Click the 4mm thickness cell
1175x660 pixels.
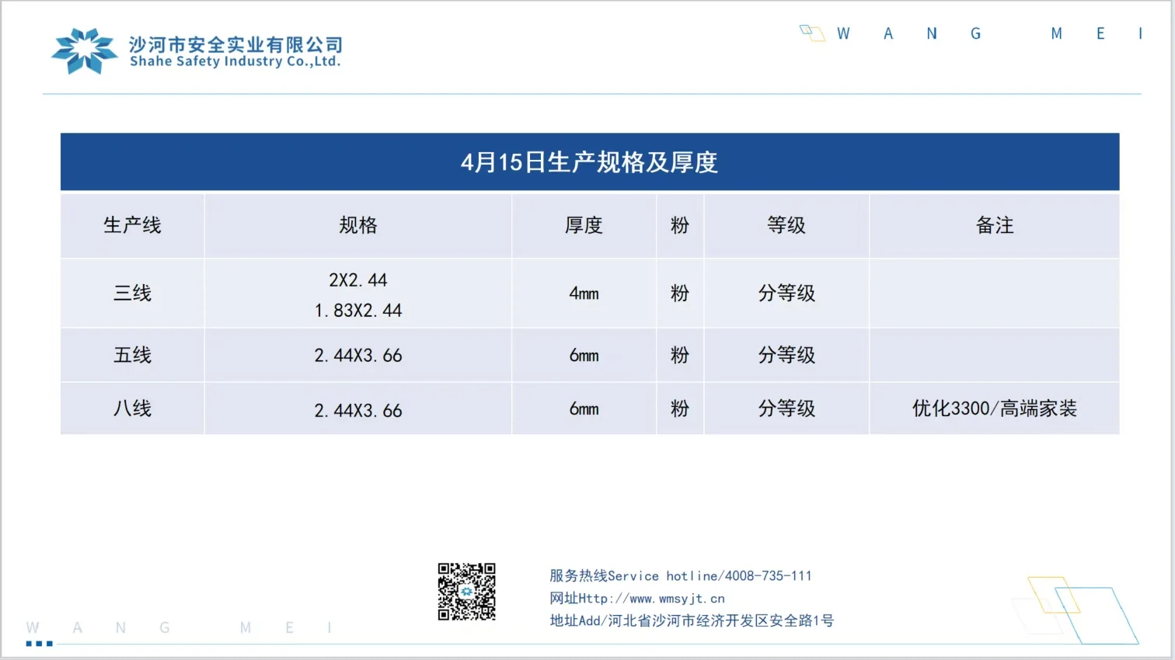[x=584, y=294]
